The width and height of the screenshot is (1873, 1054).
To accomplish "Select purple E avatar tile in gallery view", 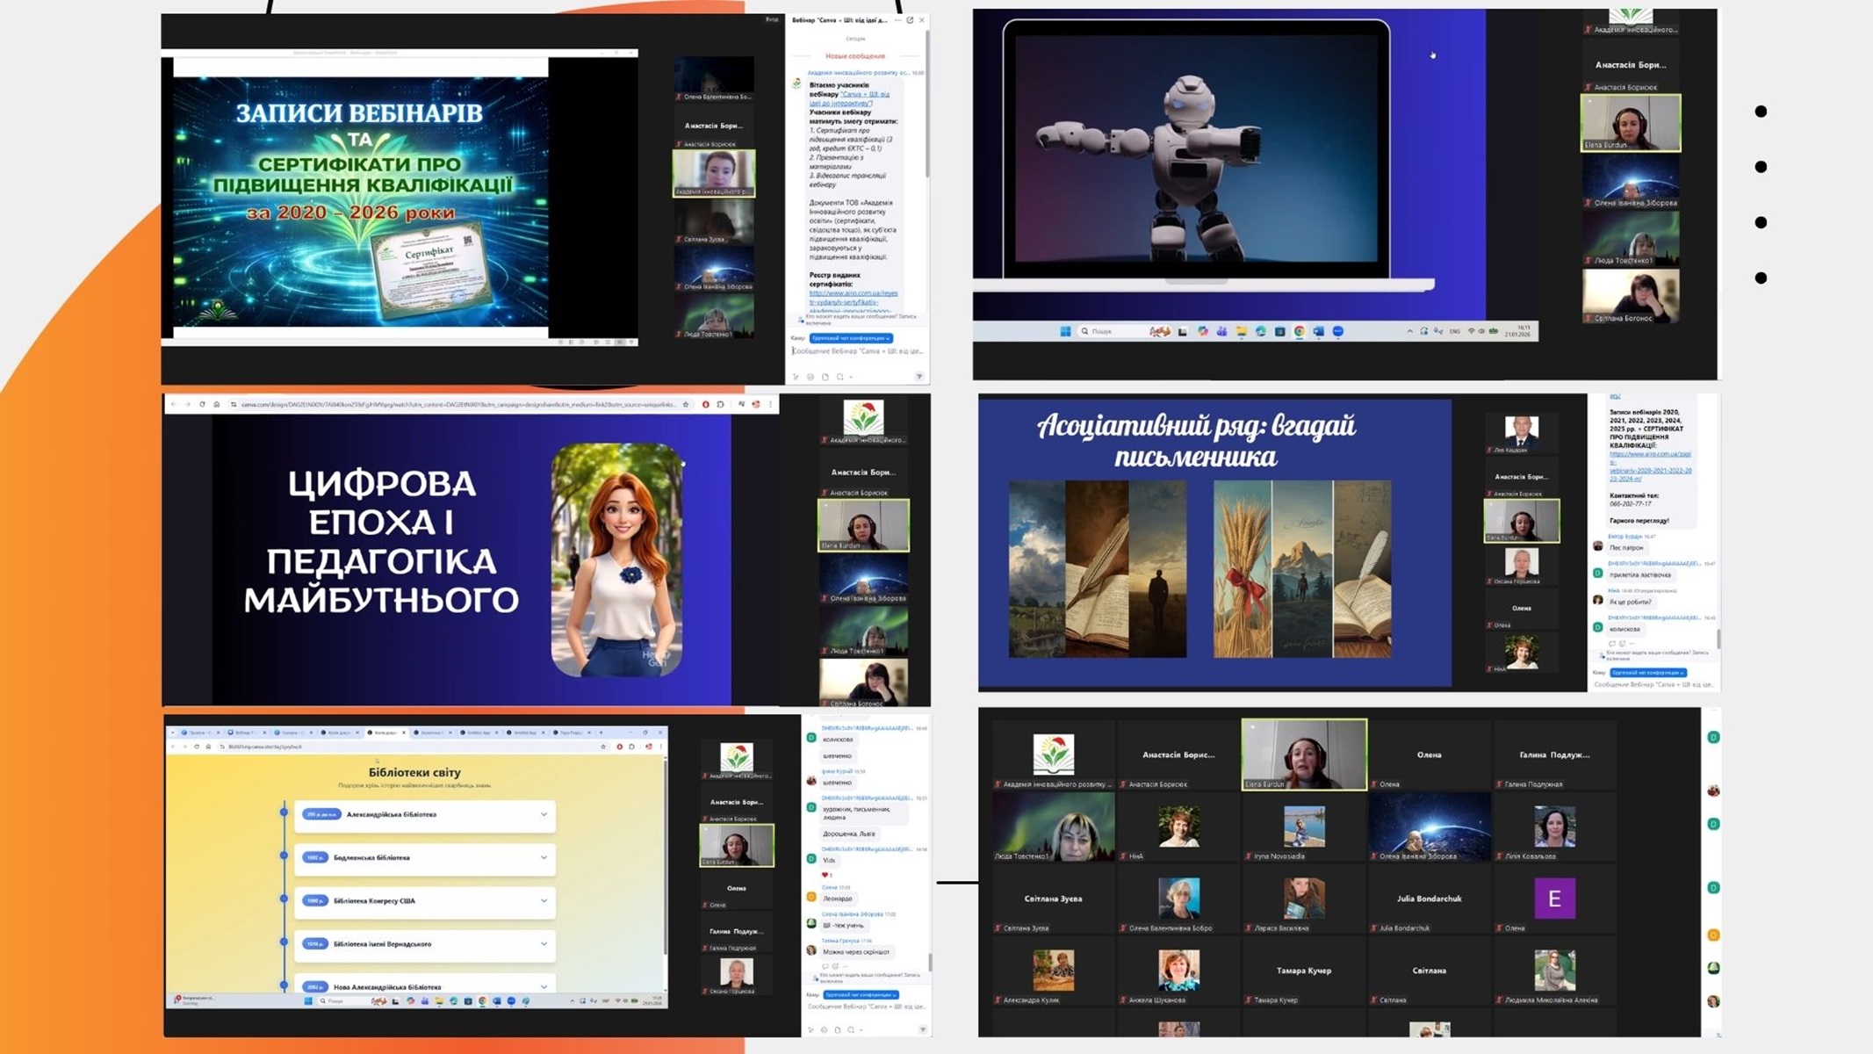I will tap(1554, 899).
